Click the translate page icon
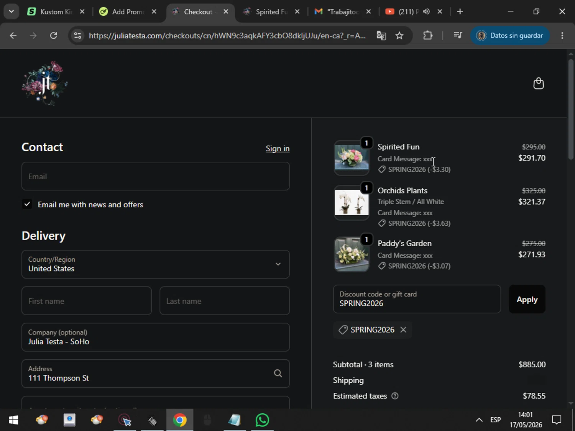The image size is (575, 431). (381, 36)
